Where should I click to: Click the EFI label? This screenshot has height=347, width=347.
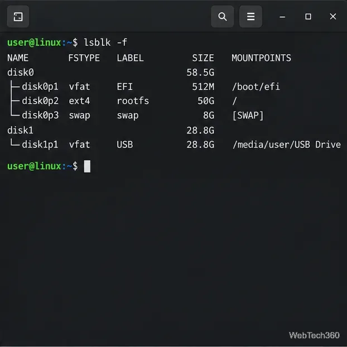click(x=124, y=86)
